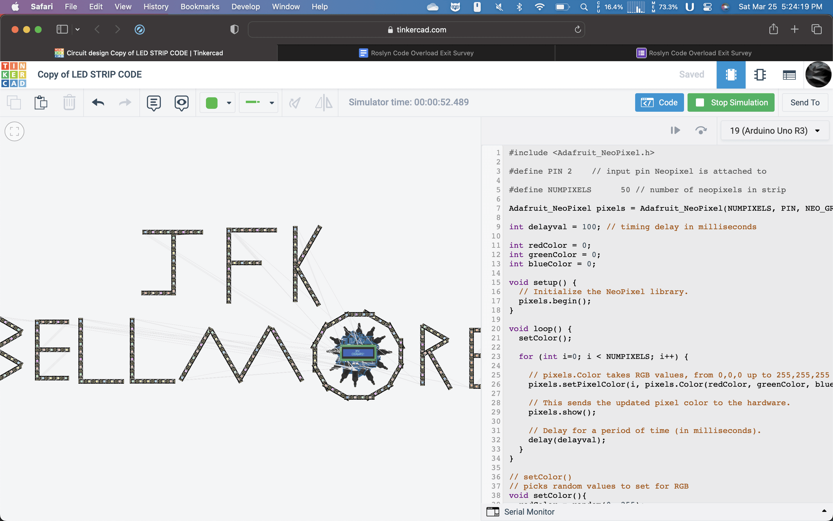The height and width of the screenshot is (521, 833).
Task: Click the Mirror component icon
Action: tap(324, 102)
